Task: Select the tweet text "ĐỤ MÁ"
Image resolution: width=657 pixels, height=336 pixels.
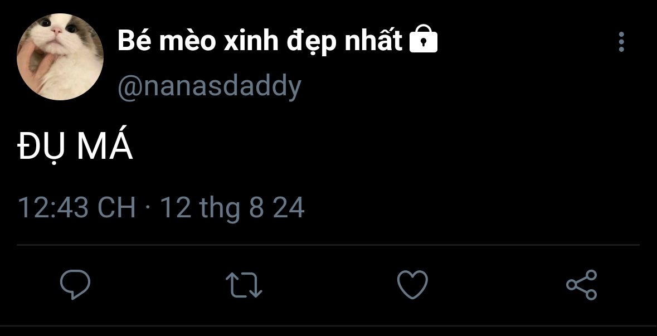Action: click(x=75, y=148)
